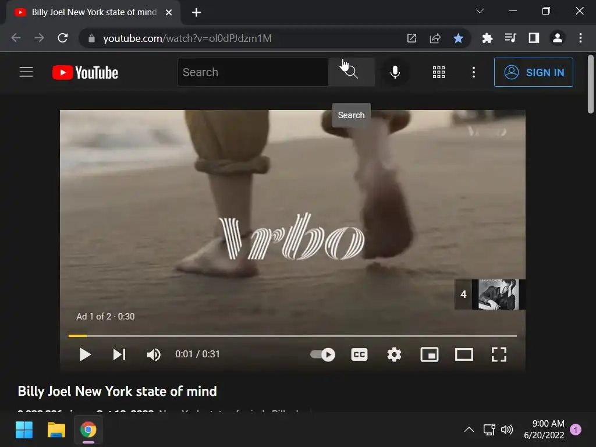Viewport: 596px width, 447px height.
Task: Click page vertical scrollbar
Action: (590, 84)
